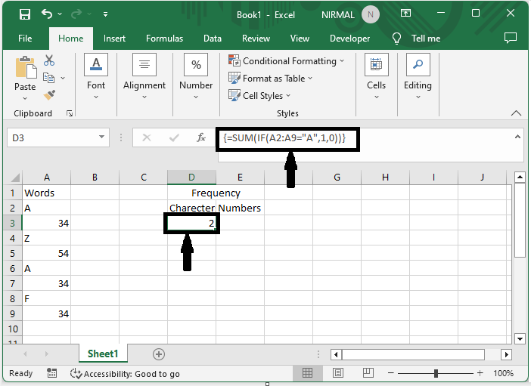This screenshot has height=386, width=531.
Task: Select the row 5 header
Action: tap(13, 253)
